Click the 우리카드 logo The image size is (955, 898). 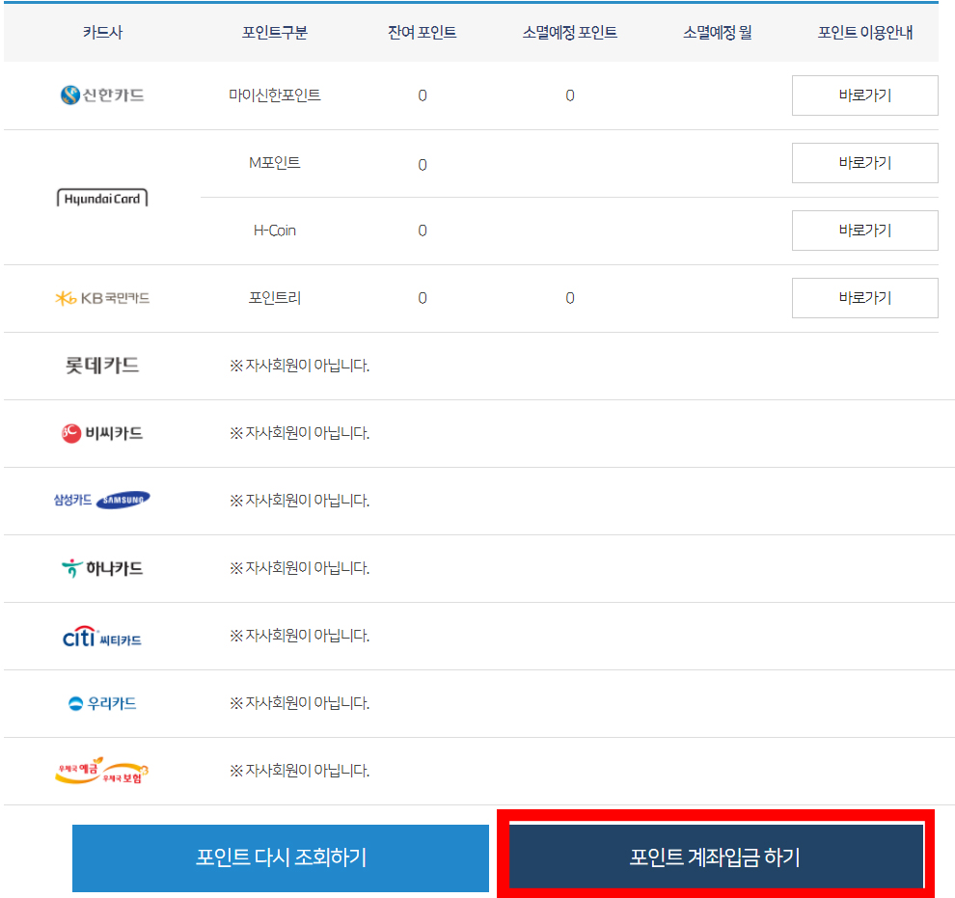click(102, 703)
